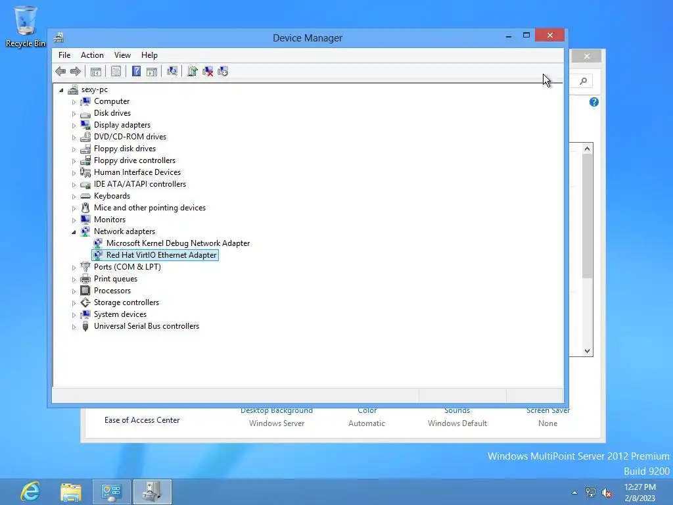The image size is (673, 505).
Task: Click the Windows Server desktop background label
Action: (x=277, y=423)
